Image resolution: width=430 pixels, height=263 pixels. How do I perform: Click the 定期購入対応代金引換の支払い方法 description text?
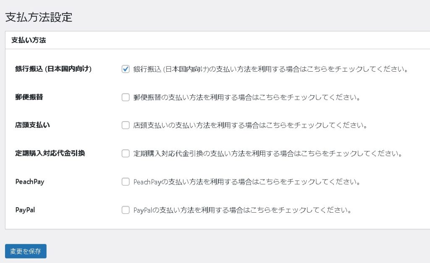click(x=268, y=154)
